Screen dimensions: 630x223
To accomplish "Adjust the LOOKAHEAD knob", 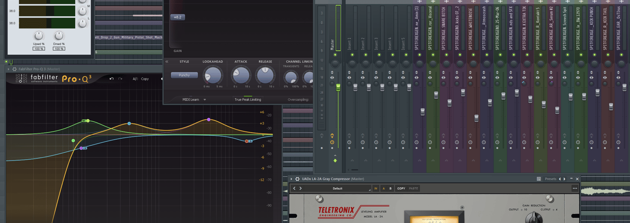I will pyautogui.click(x=213, y=75).
